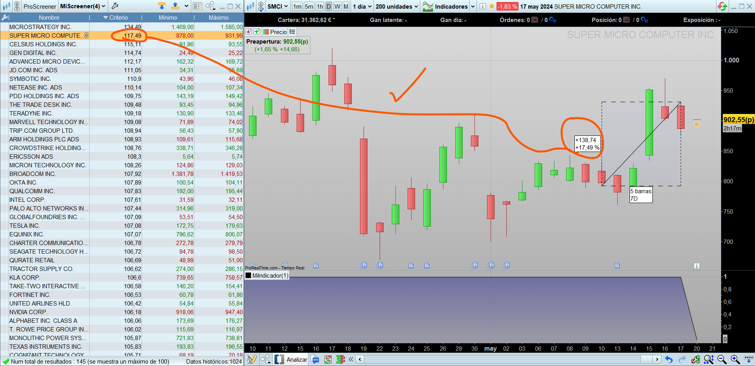The width and height of the screenshot is (755, 366).
Task: Open the SMCI ticker dropdown
Action: [278, 6]
